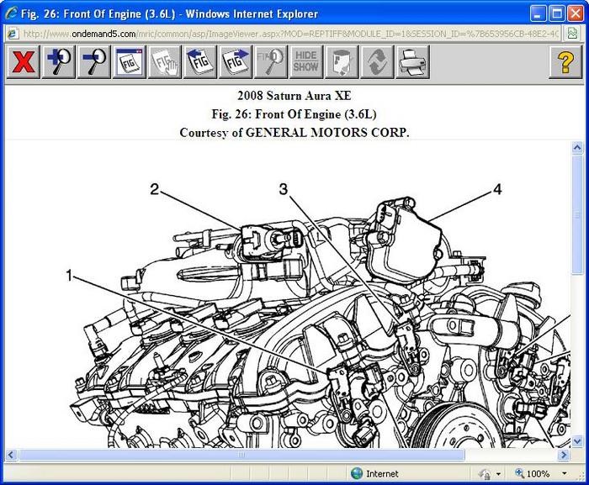Zoom in with the plus magnifier tool
The image size is (589, 485).
click(59, 62)
